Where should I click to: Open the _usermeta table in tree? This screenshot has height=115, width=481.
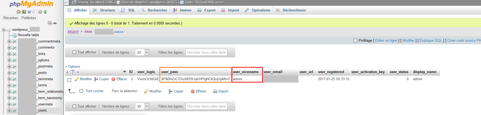[45, 104]
